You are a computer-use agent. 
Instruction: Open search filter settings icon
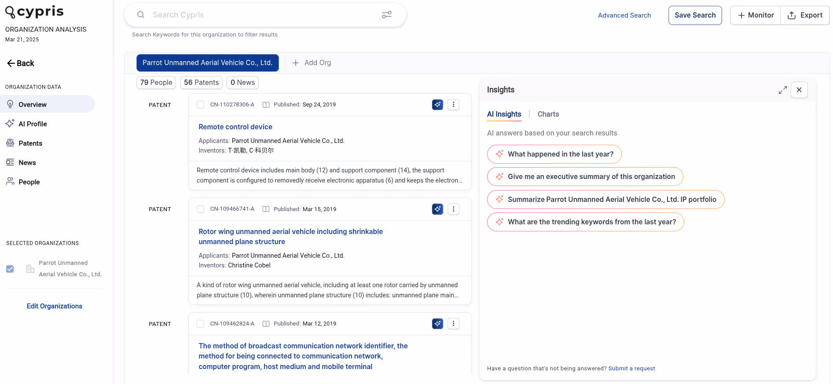pos(387,15)
